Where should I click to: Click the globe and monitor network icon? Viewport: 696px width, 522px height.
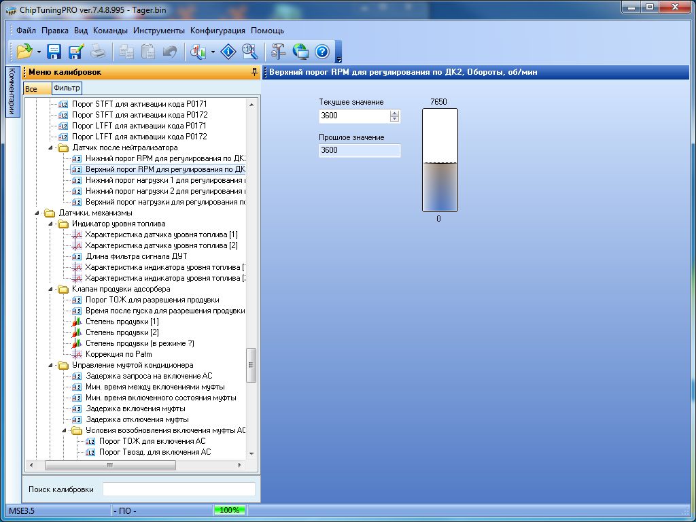coord(300,52)
